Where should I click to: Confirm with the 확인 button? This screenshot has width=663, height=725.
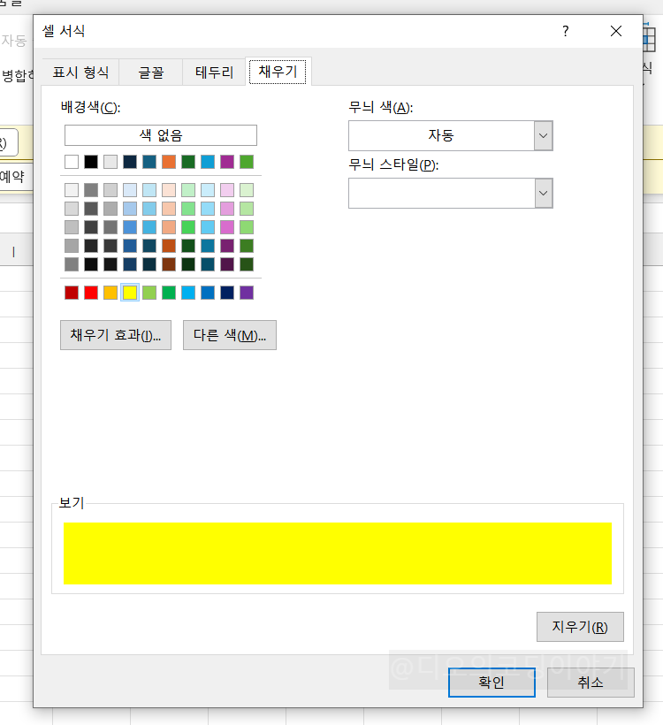(492, 682)
